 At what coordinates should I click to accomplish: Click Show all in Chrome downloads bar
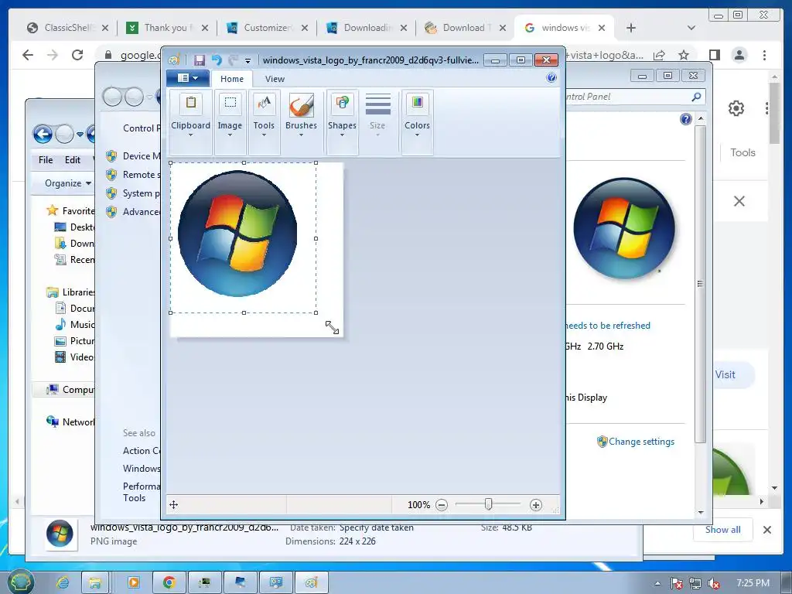tap(723, 529)
